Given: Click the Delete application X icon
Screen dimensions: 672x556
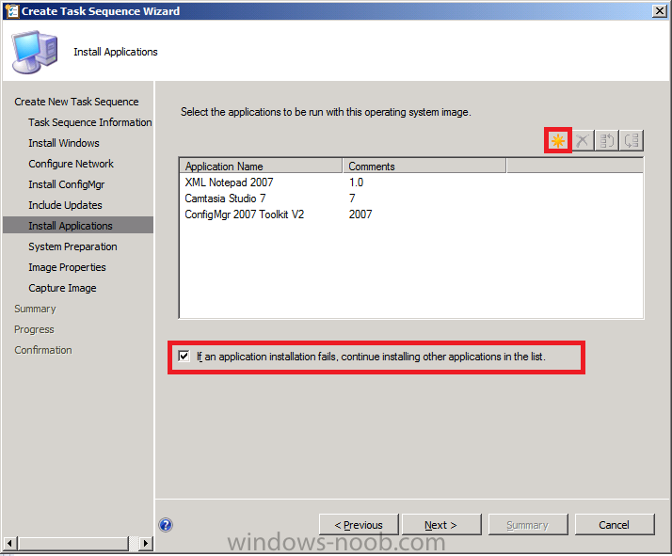Looking at the screenshot, I should 582,140.
